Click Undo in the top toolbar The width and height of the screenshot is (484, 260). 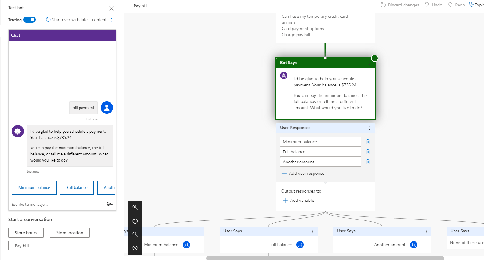(433, 5)
